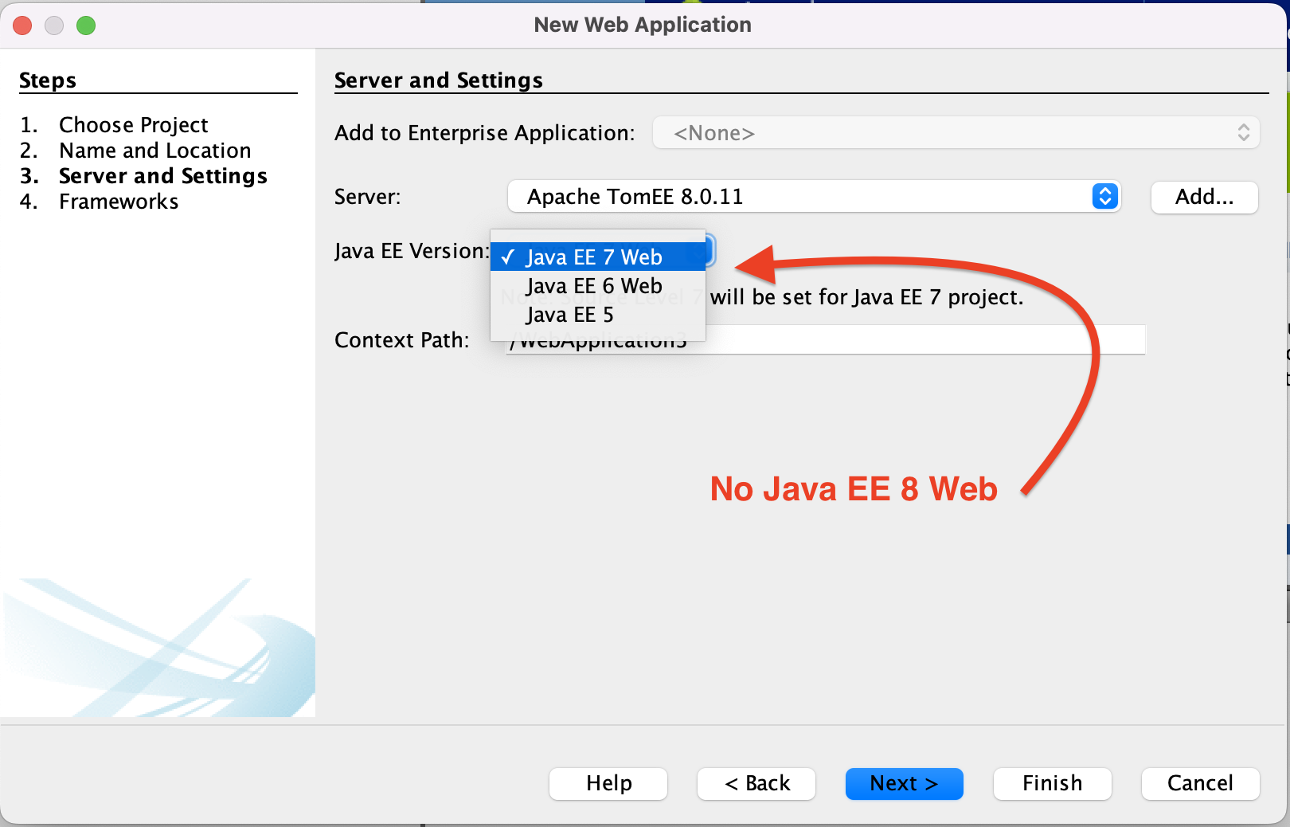Click Next to proceed to Frameworks
The height and width of the screenshot is (827, 1290).
pos(904,783)
